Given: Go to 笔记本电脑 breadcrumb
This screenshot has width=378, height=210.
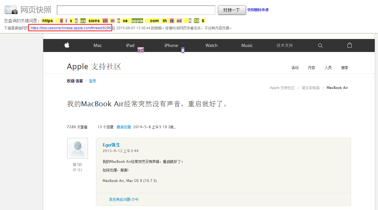Looking at the screenshot, I should tap(311, 88).
